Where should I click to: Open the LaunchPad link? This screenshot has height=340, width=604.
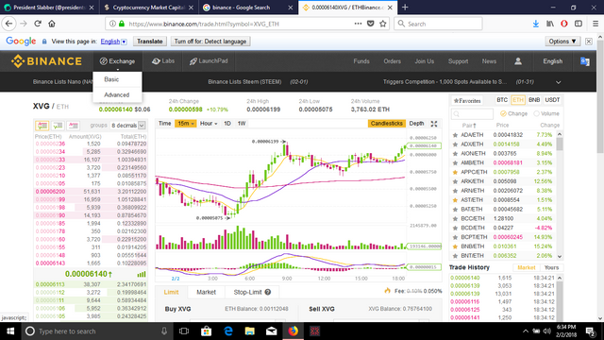209,61
